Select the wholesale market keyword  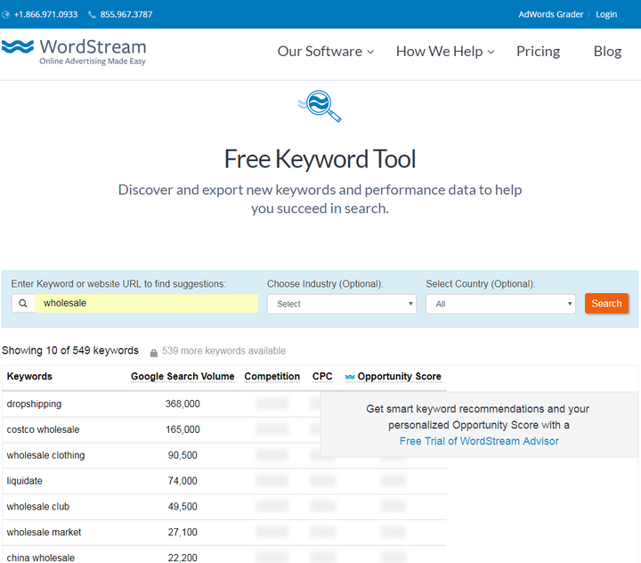[44, 533]
